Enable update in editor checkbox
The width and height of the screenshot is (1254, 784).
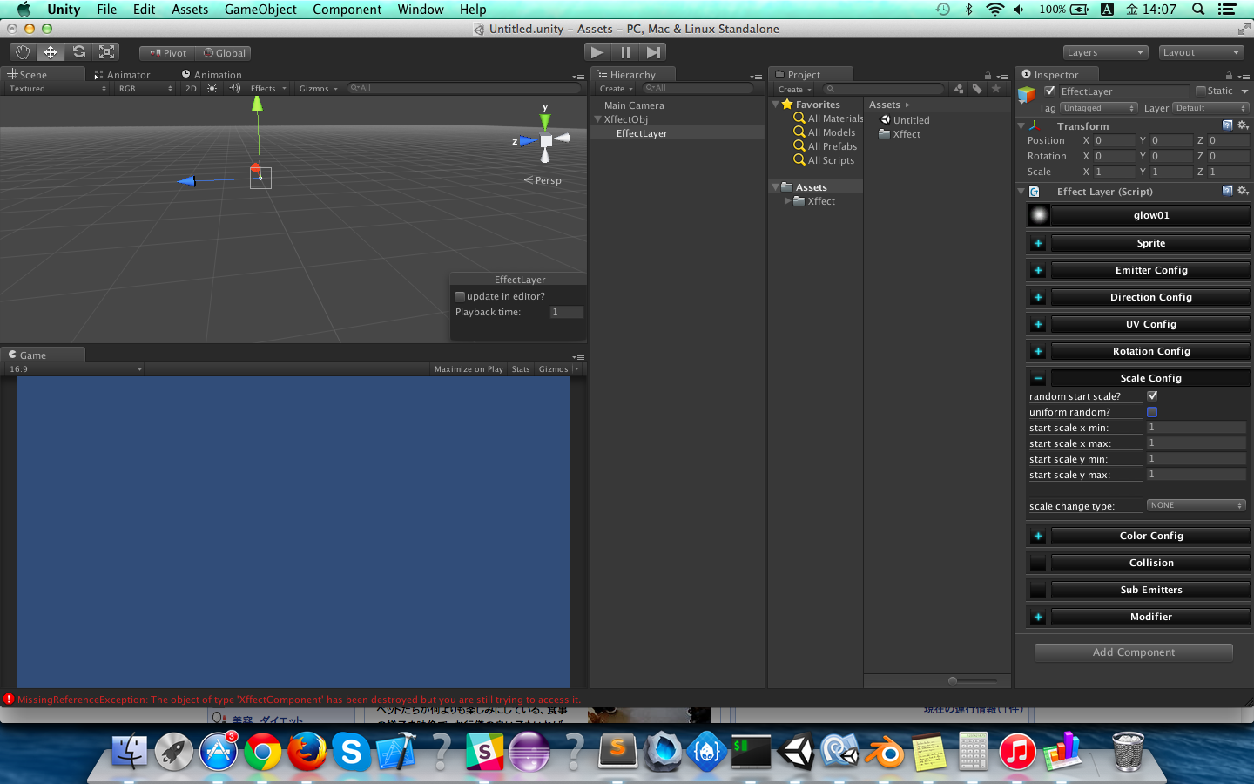(460, 296)
